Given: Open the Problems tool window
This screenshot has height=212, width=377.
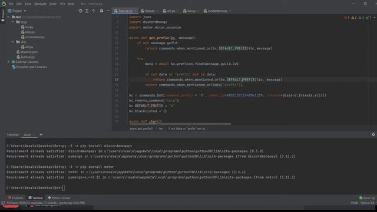Looking at the screenshot, I should [15, 198].
